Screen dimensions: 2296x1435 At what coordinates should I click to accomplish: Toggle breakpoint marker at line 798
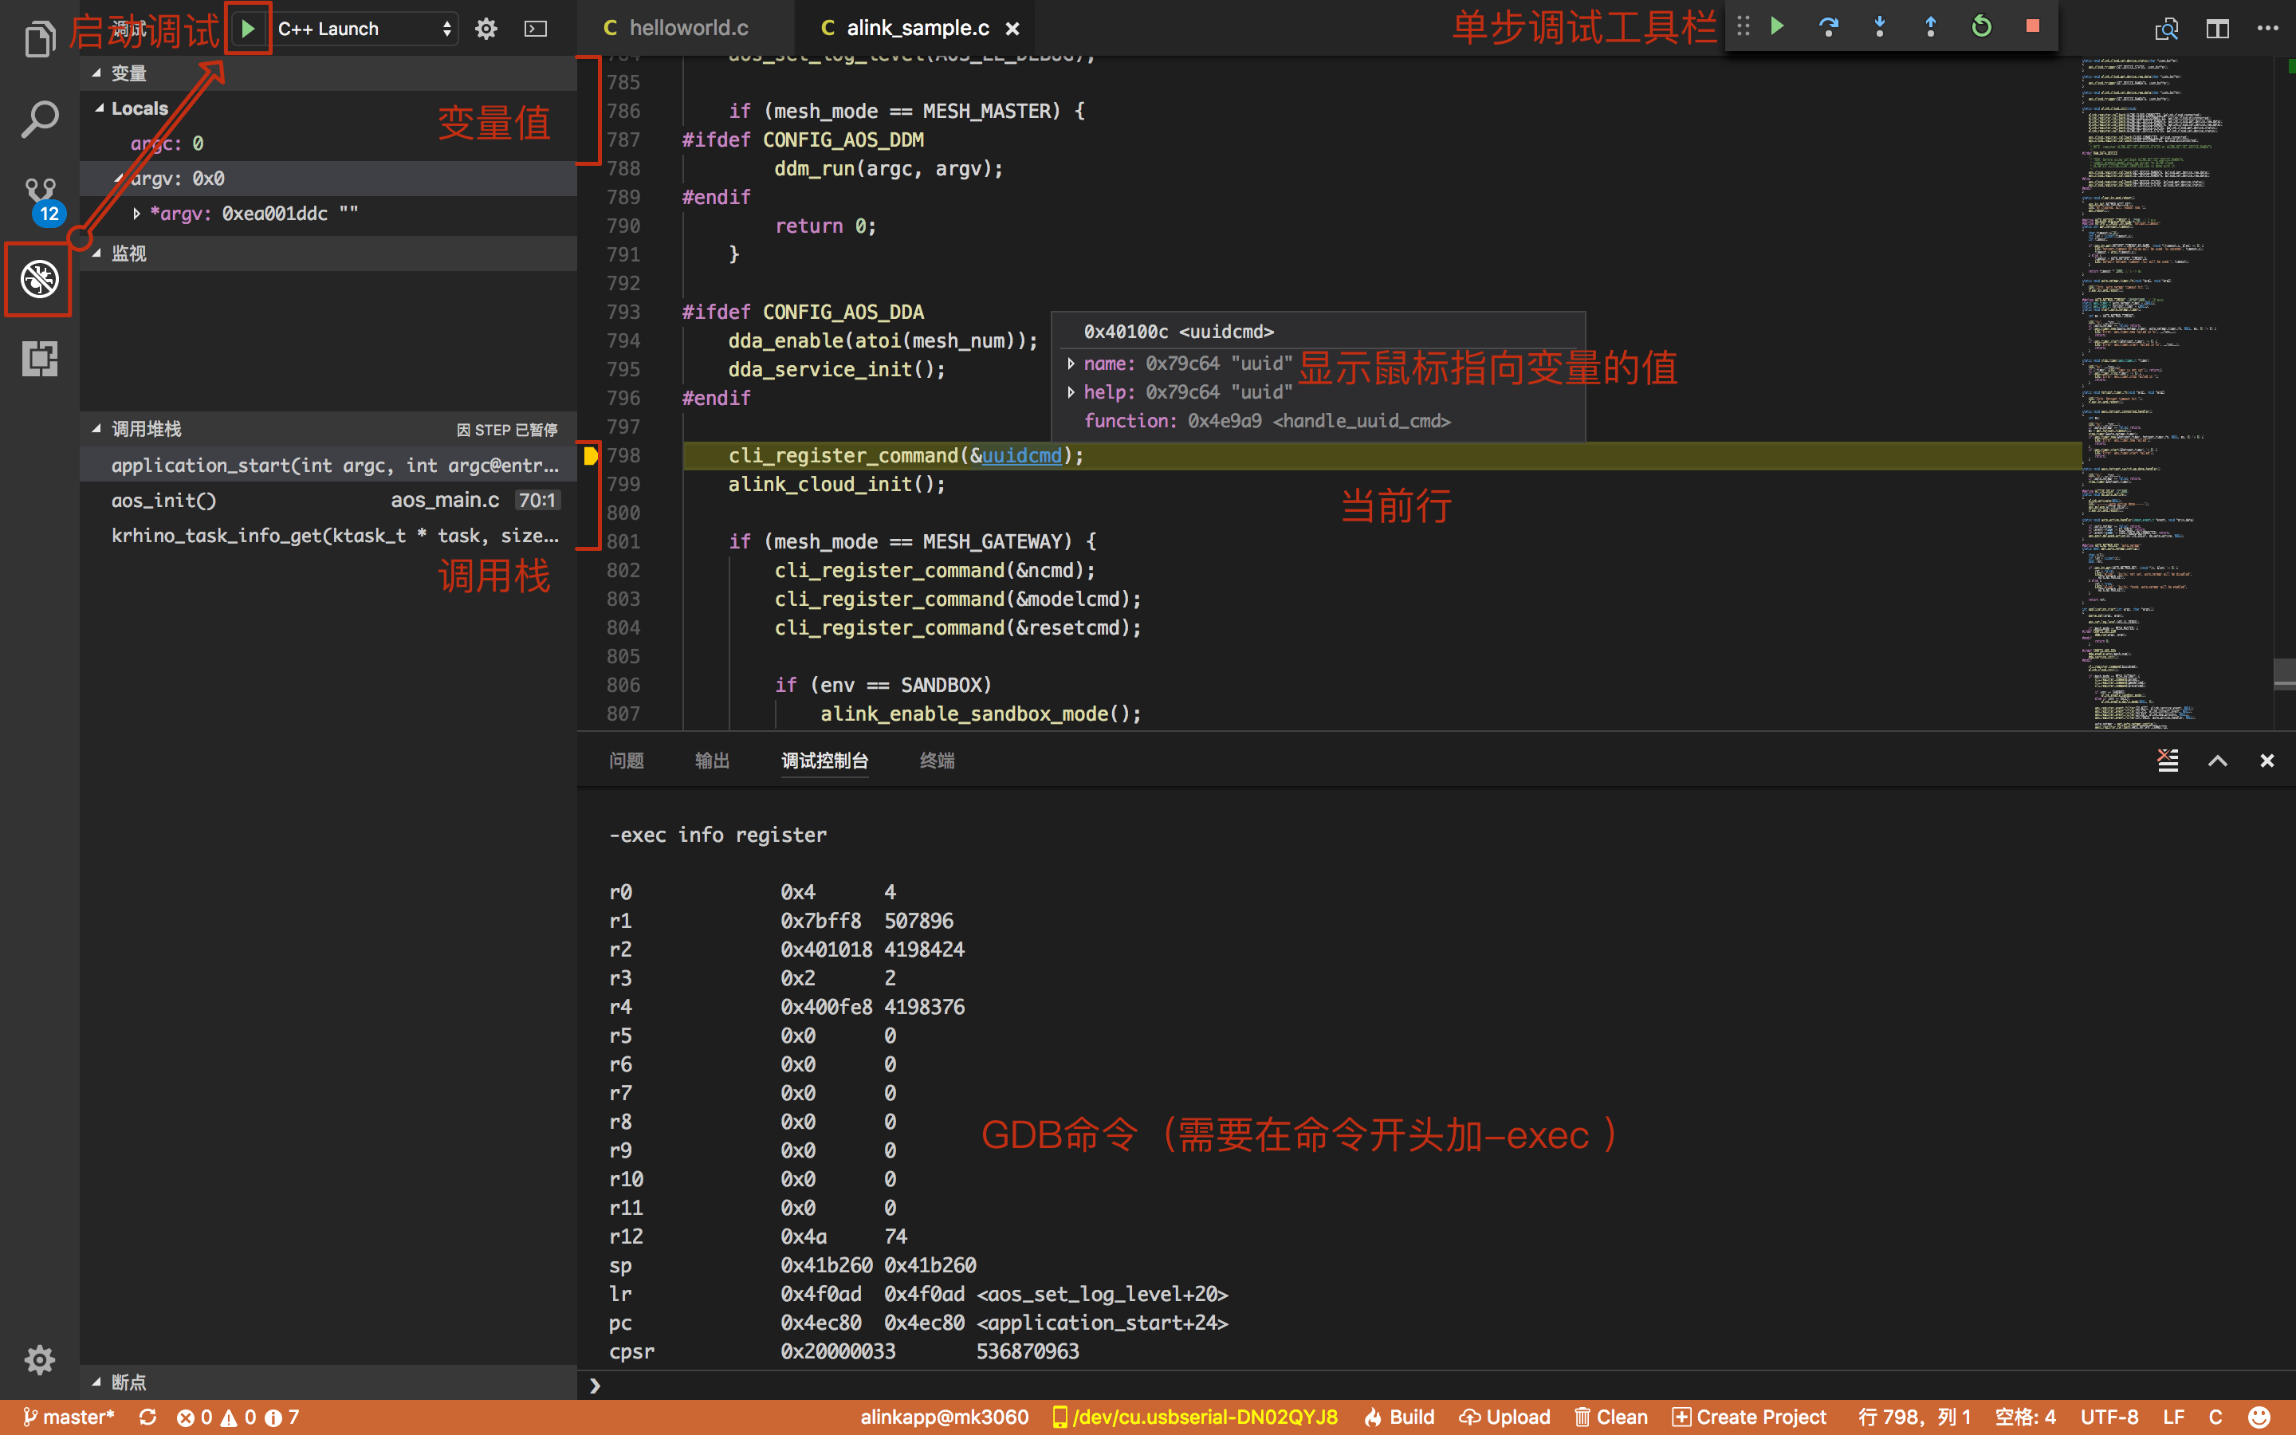click(x=590, y=455)
